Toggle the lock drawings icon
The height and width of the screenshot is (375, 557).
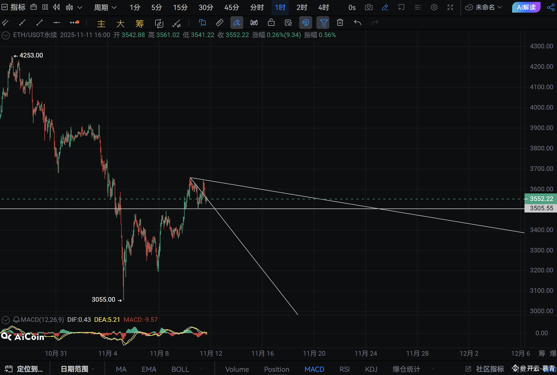271,23
